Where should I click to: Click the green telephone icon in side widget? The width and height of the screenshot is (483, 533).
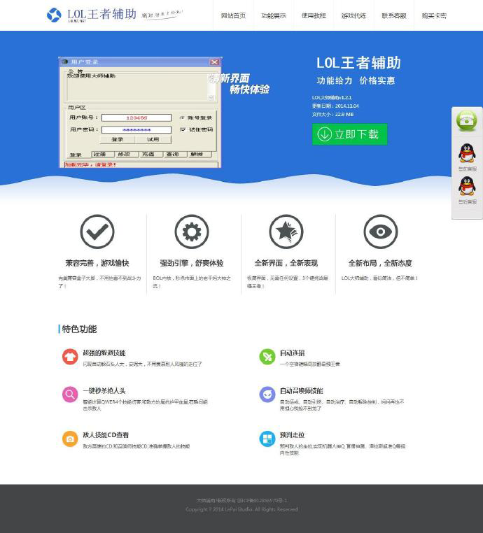coord(467,121)
